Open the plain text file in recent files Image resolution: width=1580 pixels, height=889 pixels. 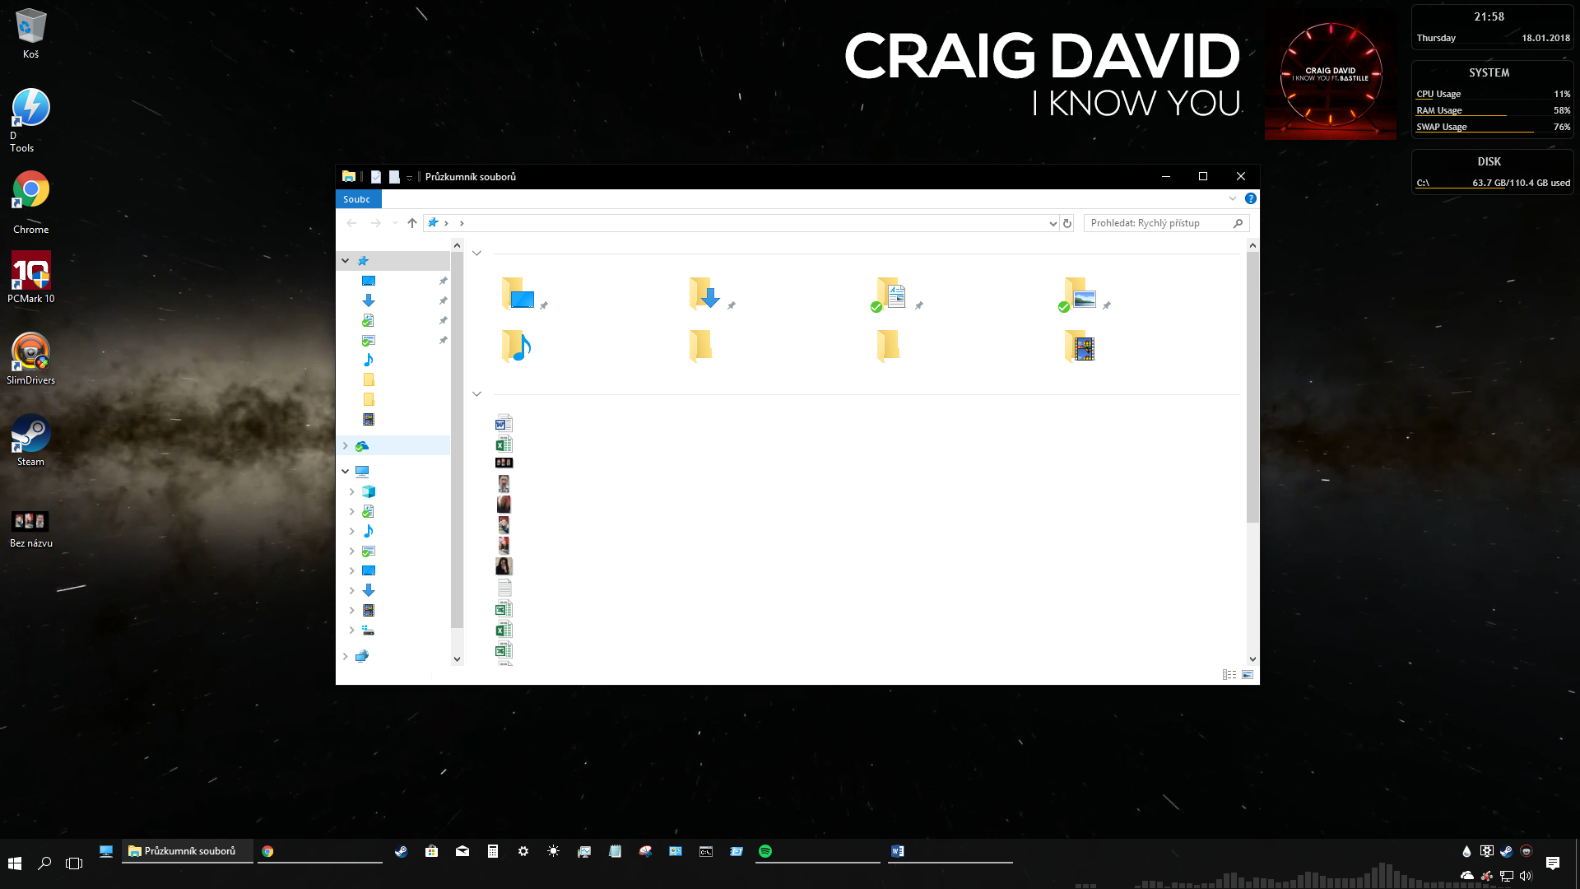[x=504, y=588]
